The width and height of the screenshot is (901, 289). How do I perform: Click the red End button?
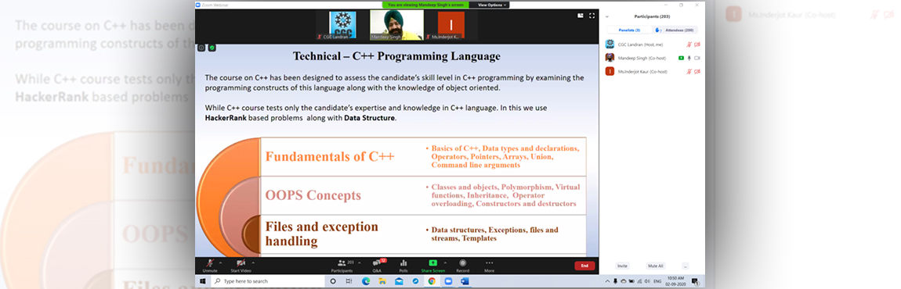584,266
